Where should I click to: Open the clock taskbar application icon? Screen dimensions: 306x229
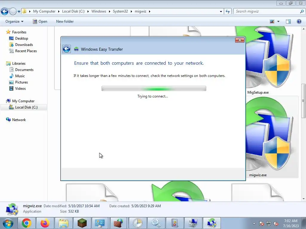click(137, 223)
